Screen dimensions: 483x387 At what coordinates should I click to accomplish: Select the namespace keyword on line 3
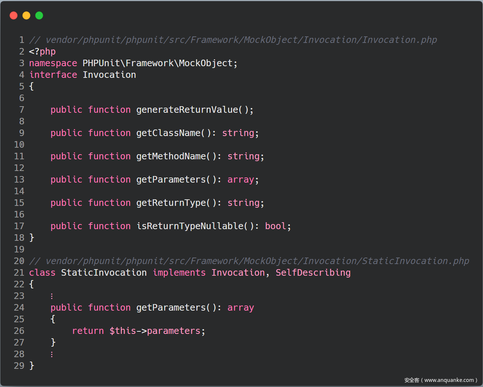click(53, 63)
